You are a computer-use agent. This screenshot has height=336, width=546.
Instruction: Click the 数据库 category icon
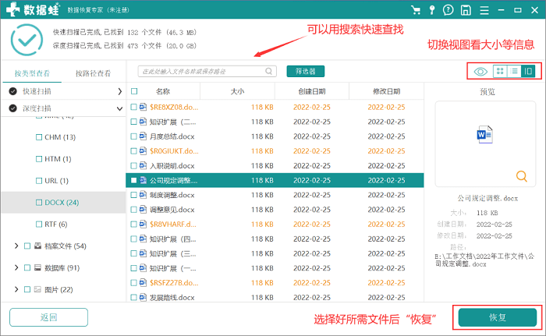tap(38, 267)
